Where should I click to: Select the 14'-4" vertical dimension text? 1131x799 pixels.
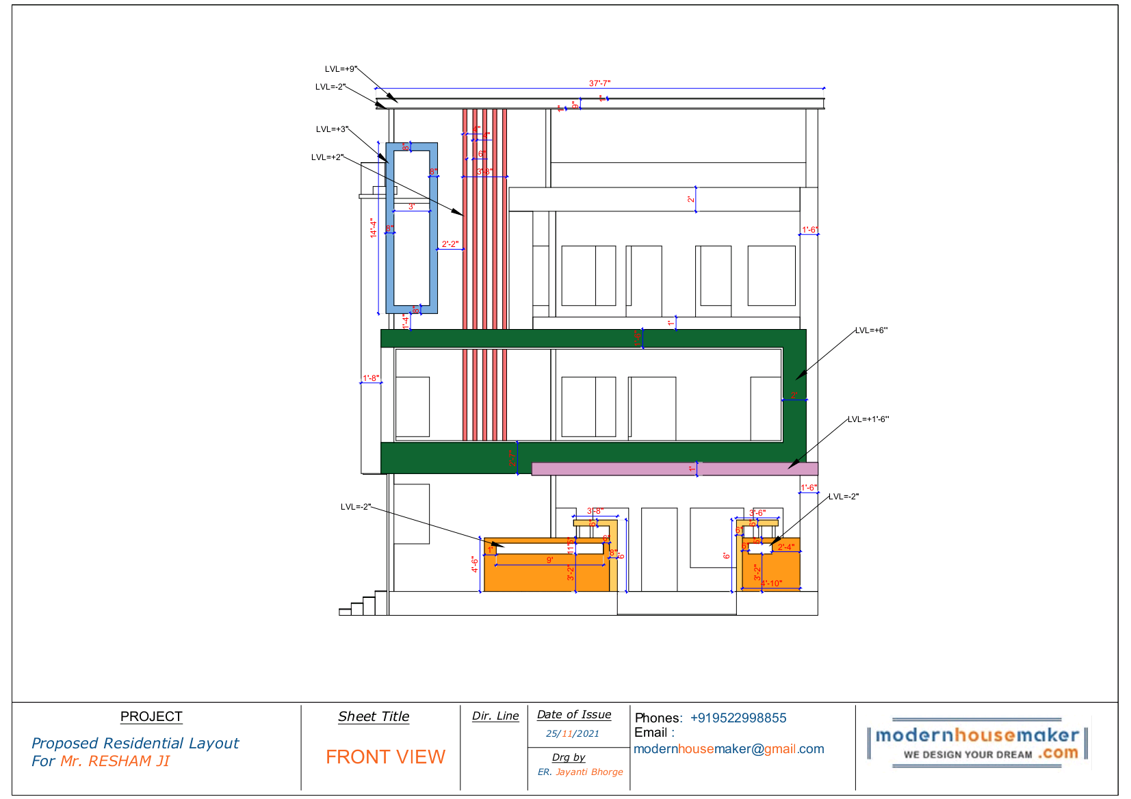click(374, 228)
